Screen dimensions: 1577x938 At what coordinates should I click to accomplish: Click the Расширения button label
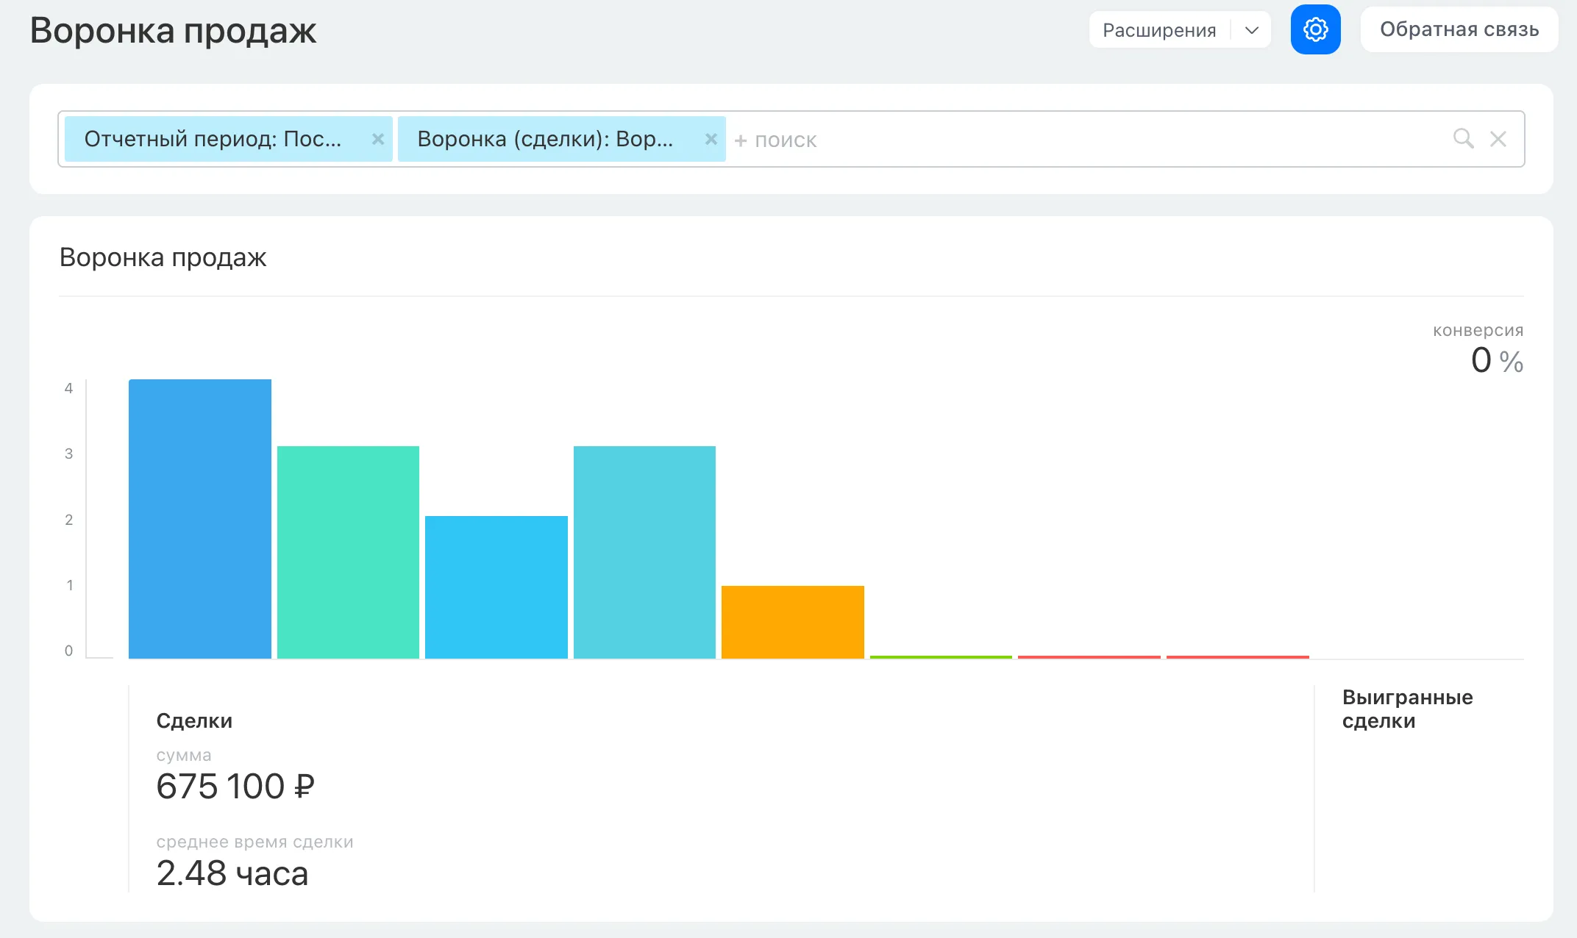point(1159,30)
